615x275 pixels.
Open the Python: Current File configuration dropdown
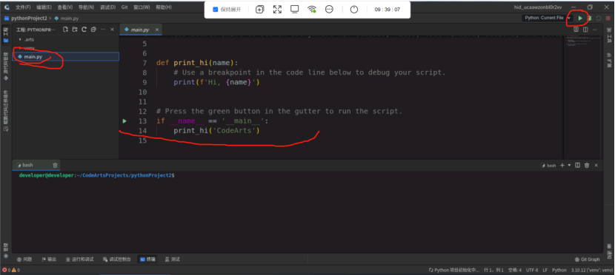click(x=547, y=18)
